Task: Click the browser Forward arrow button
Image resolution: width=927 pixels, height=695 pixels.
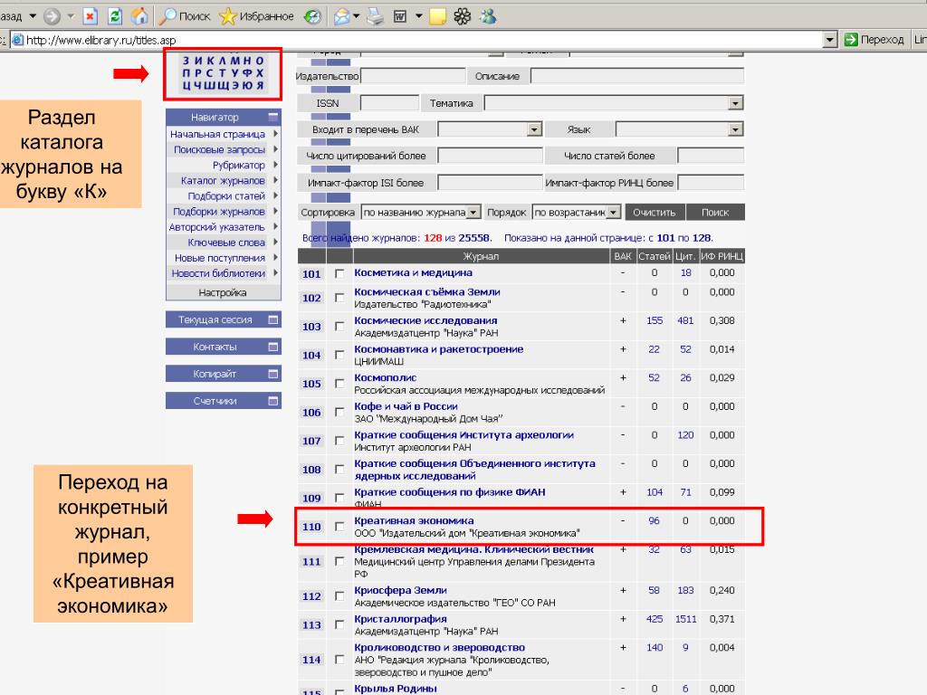Action: click(52, 16)
